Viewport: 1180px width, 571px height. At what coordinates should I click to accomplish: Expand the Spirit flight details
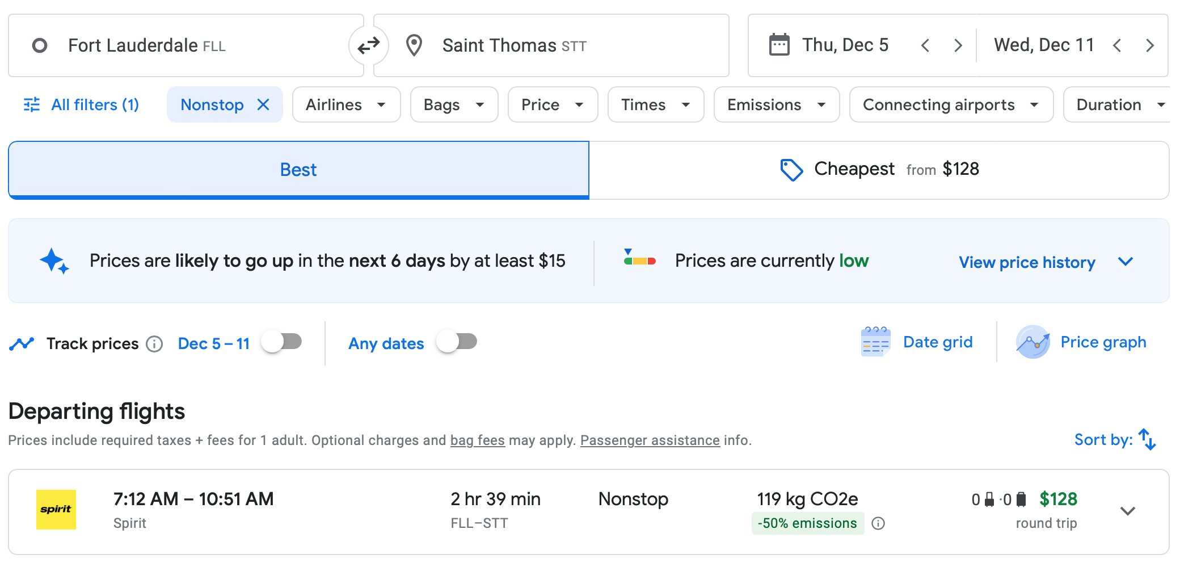(x=1128, y=511)
